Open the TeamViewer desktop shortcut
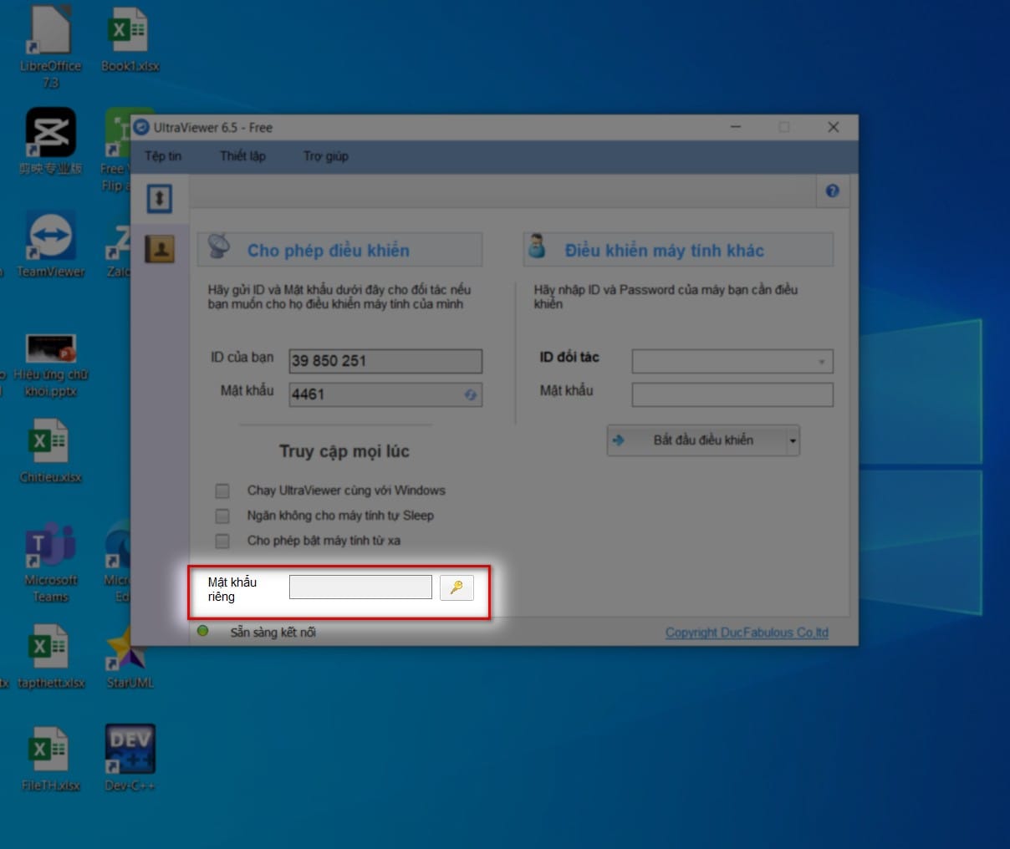1010x849 pixels. pyautogui.click(x=51, y=245)
